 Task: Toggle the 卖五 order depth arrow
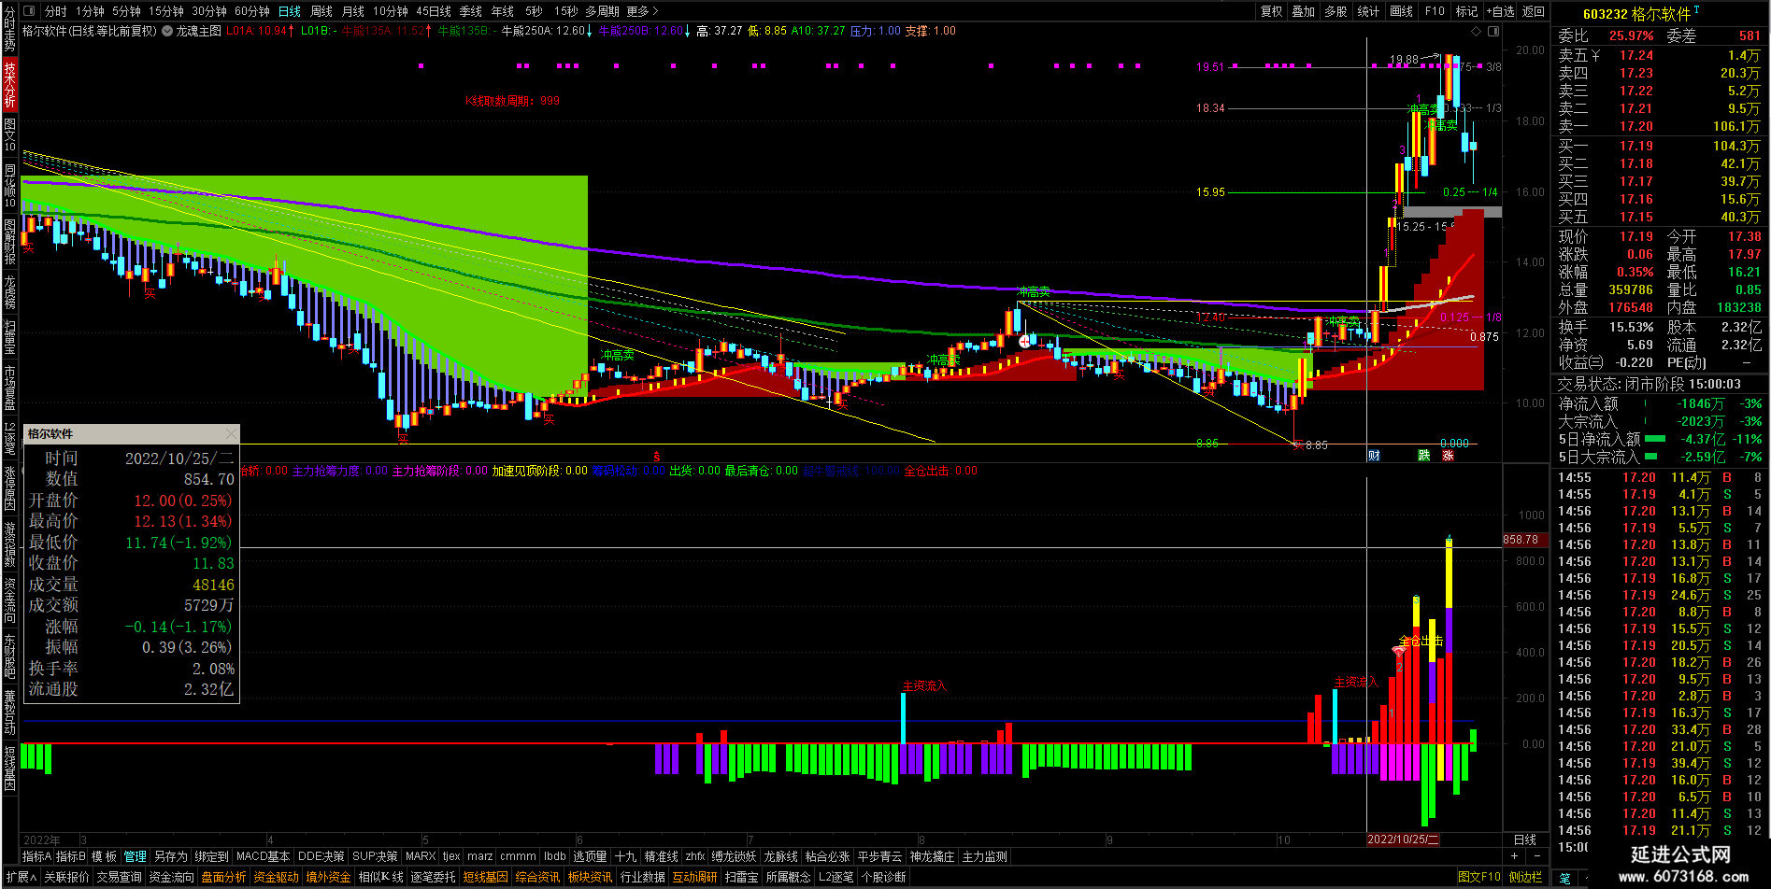(1595, 55)
